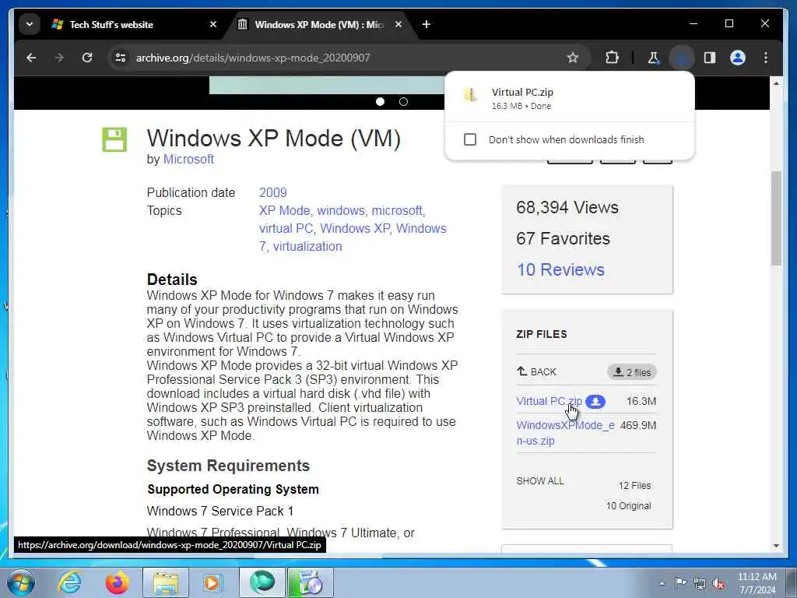Reload the archive.org page
The height and width of the screenshot is (598, 797).
[87, 58]
